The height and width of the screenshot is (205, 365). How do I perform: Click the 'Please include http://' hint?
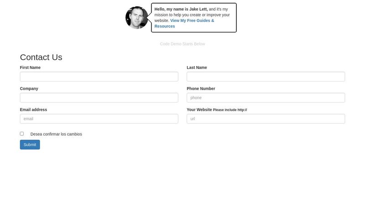(x=230, y=110)
